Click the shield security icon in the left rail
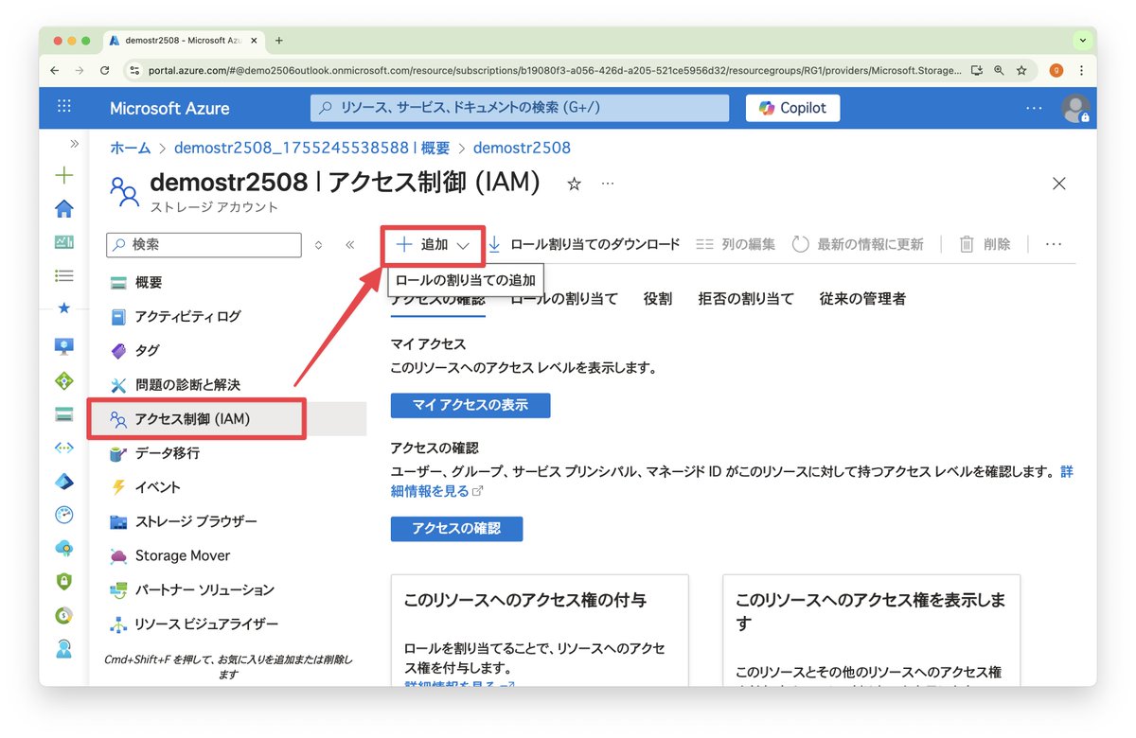The image size is (1136, 738). click(63, 582)
